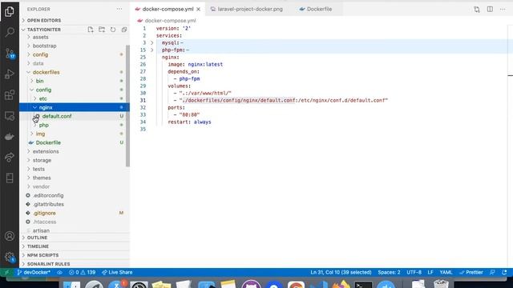Open the Search view icon
Viewport: 513px width, 288px height.
tap(10, 32)
